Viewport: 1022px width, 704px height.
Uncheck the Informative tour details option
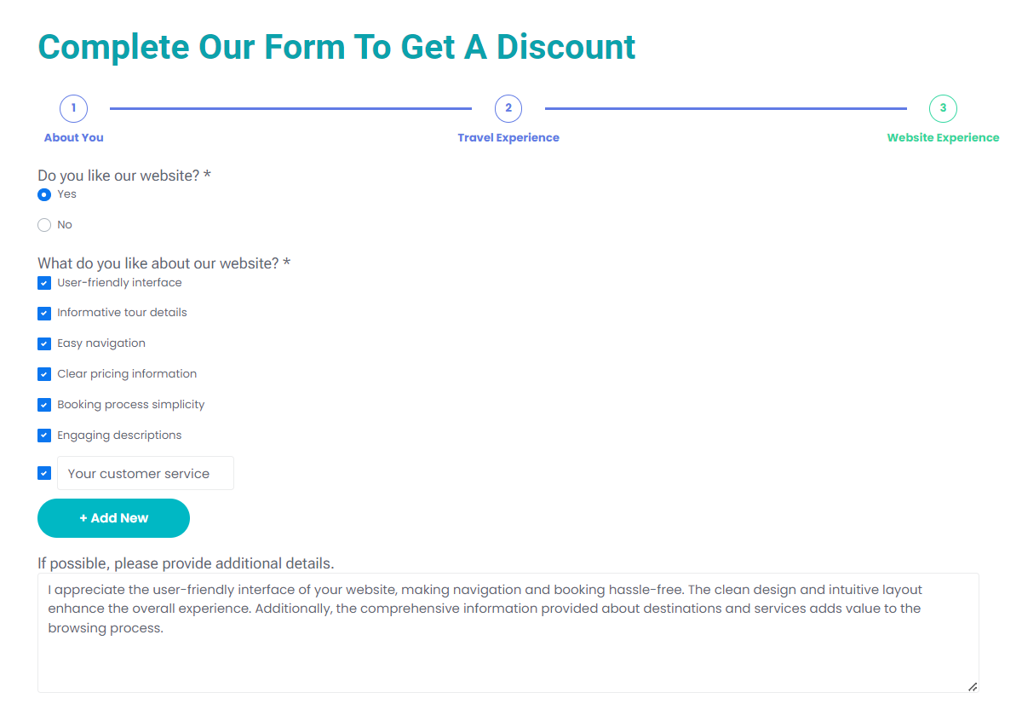coord(43,313)
